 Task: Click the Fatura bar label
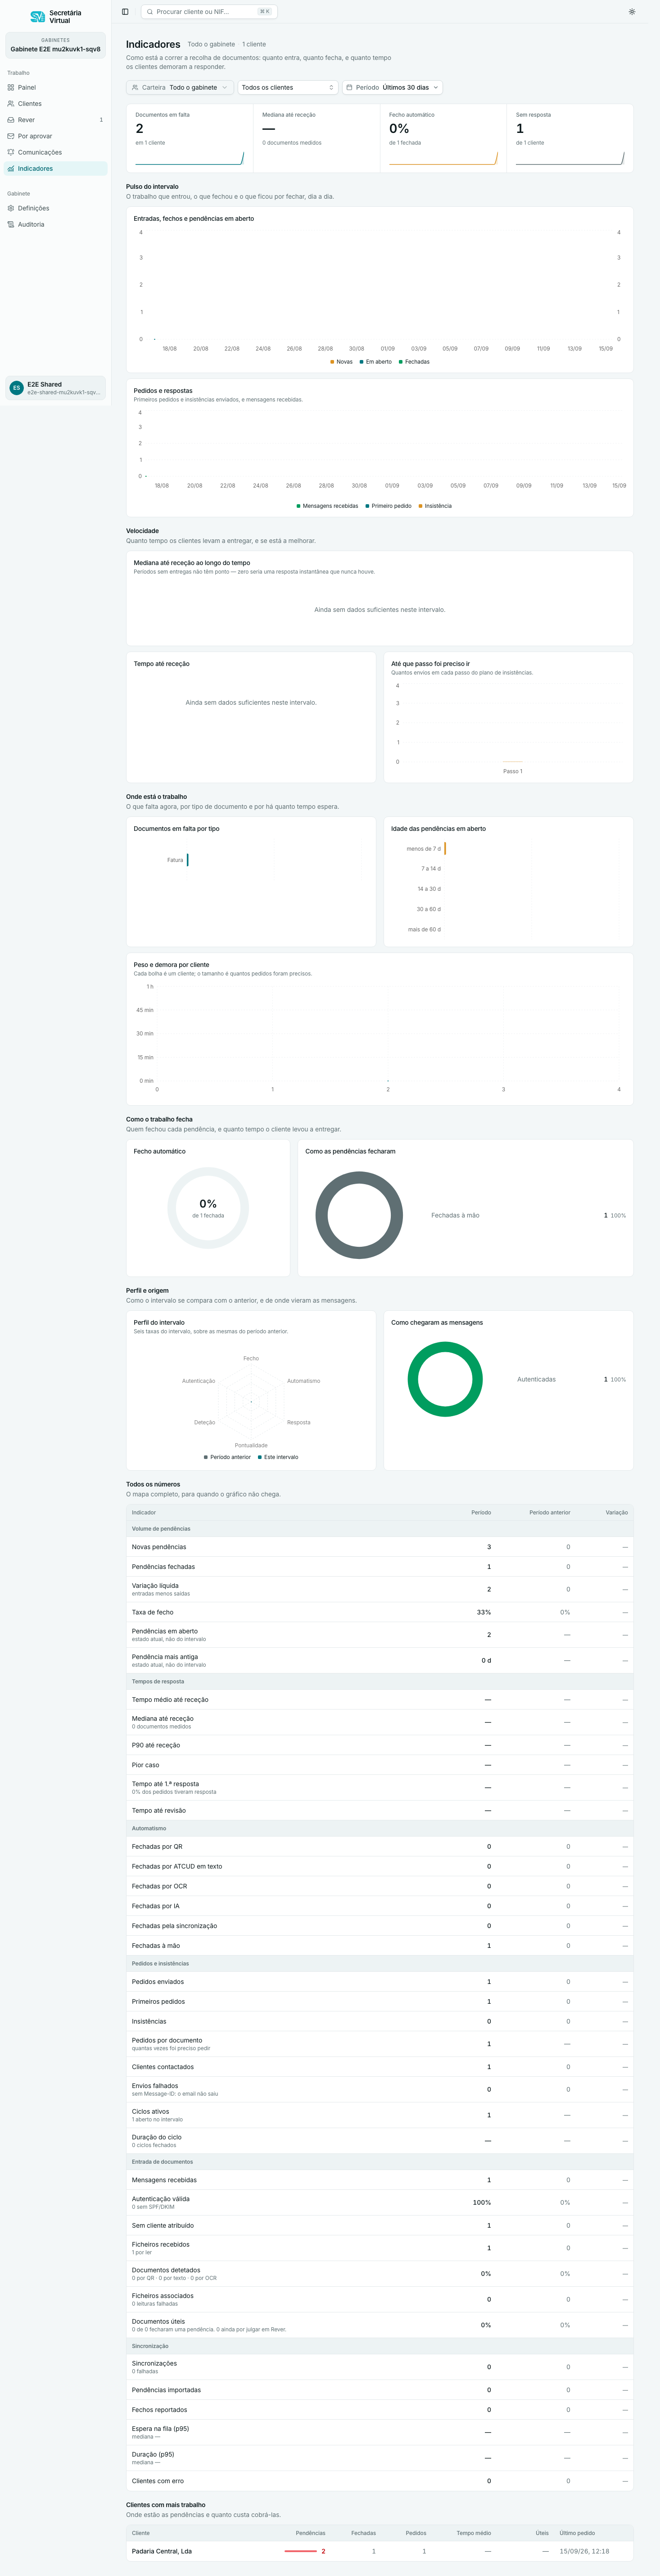pyautogui.click(x=175, y=860)
